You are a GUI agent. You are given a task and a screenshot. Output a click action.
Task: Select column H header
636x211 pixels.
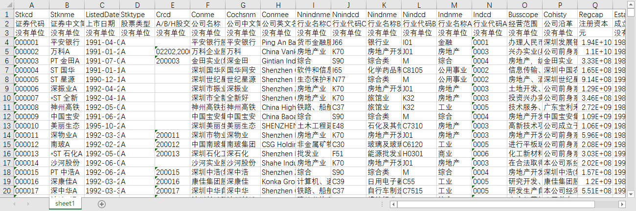pyautogui.click(x=278, y=5)
